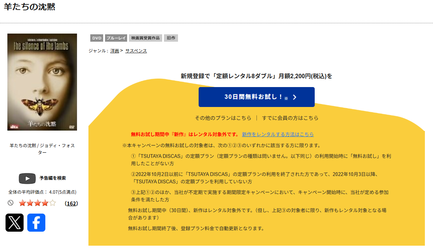The width and height of the screenshot is (433, 249).
Task: Rate with the first star
Action: pos(22,203)
